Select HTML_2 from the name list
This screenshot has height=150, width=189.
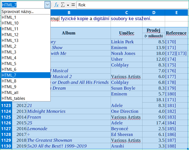coord(26,46)
